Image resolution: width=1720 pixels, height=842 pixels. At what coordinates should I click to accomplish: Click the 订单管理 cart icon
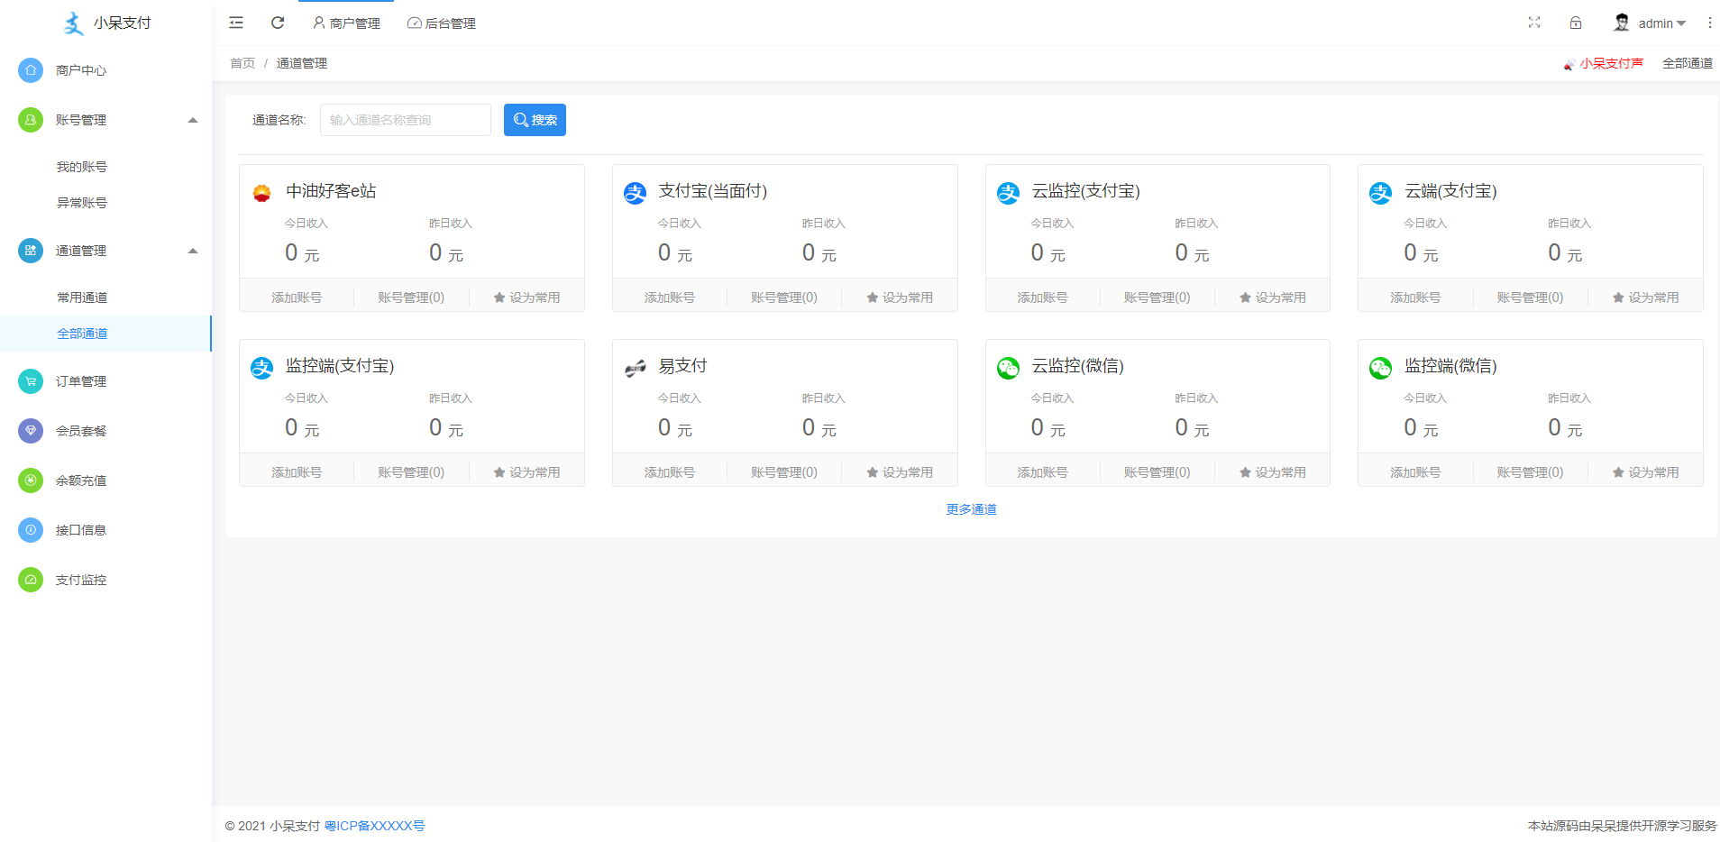point(31,381)
